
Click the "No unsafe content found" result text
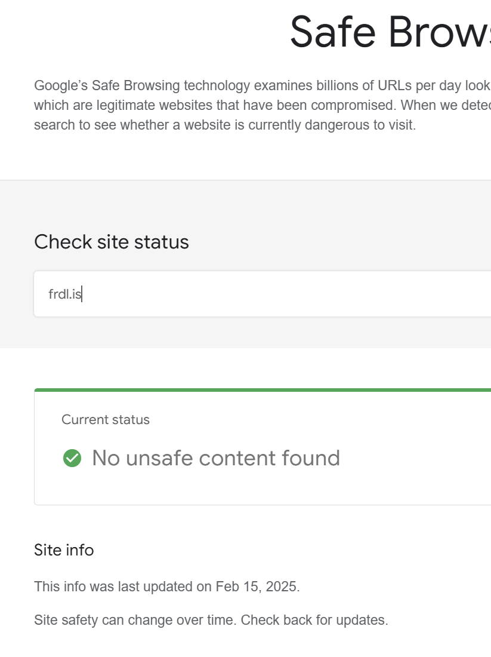pos(216,458)
